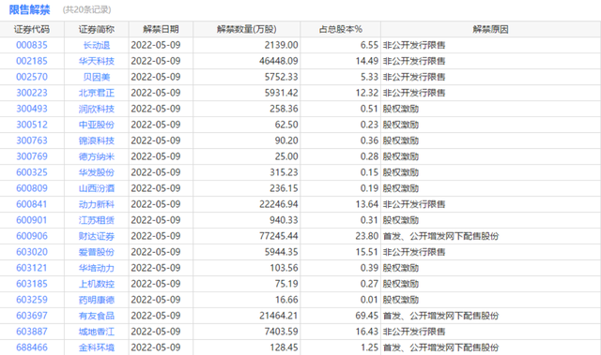Image resolution: width=601 pixels, height=355 pixels.
Task: Open stock code 002185 link
Action: click(32, 61)
